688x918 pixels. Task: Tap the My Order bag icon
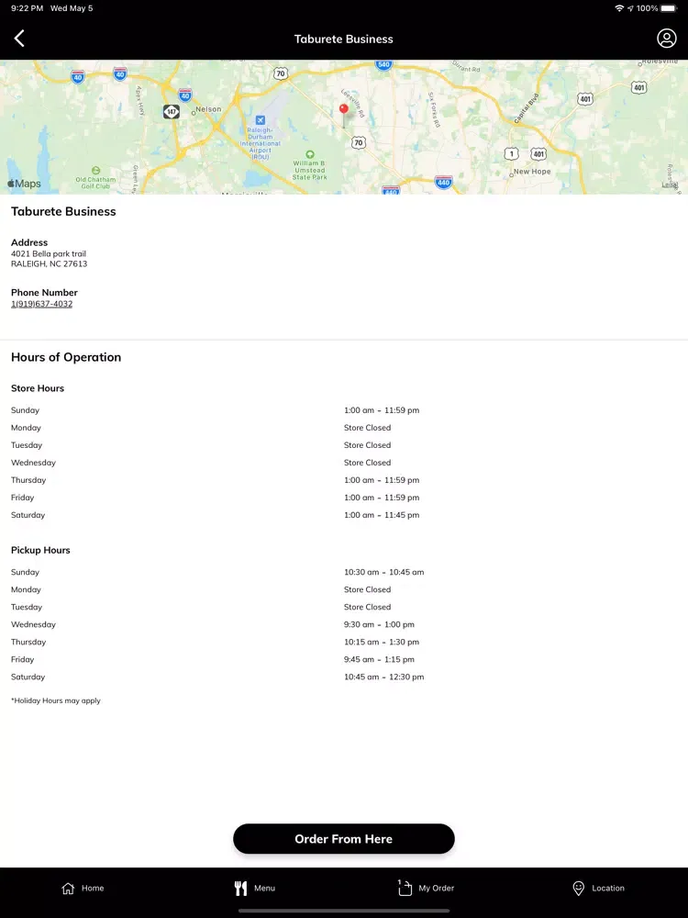405,888
